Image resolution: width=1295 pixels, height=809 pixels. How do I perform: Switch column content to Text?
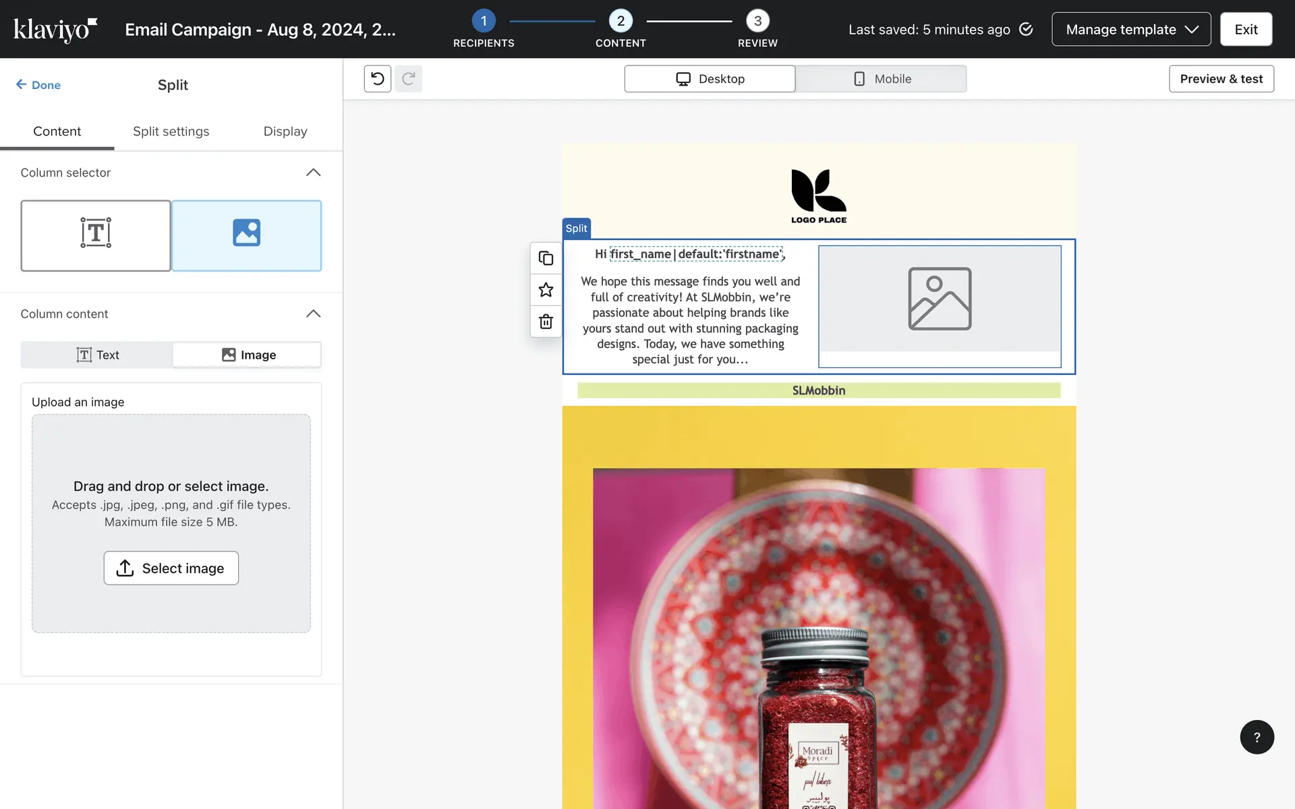click(x=97, y=355)
